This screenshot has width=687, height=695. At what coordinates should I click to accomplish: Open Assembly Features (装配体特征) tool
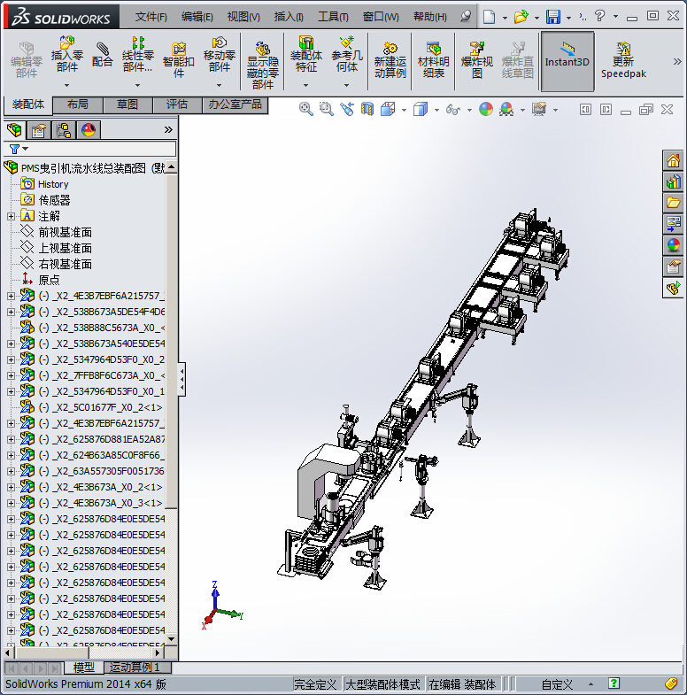click(305, 55)
